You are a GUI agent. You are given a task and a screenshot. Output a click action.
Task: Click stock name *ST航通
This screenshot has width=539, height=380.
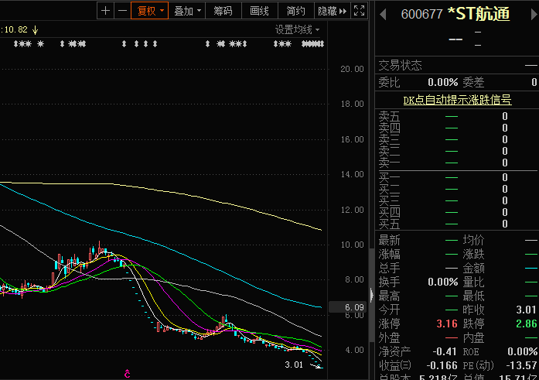point(479,14)
